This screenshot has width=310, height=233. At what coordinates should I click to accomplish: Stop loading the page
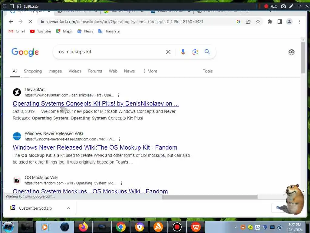click(30, 22)
